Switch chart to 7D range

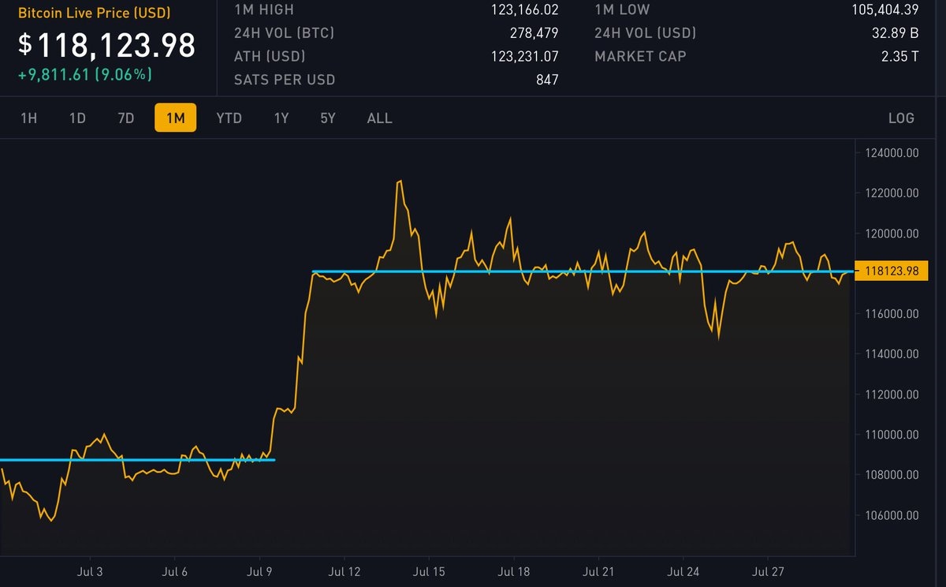click(126, 118)
